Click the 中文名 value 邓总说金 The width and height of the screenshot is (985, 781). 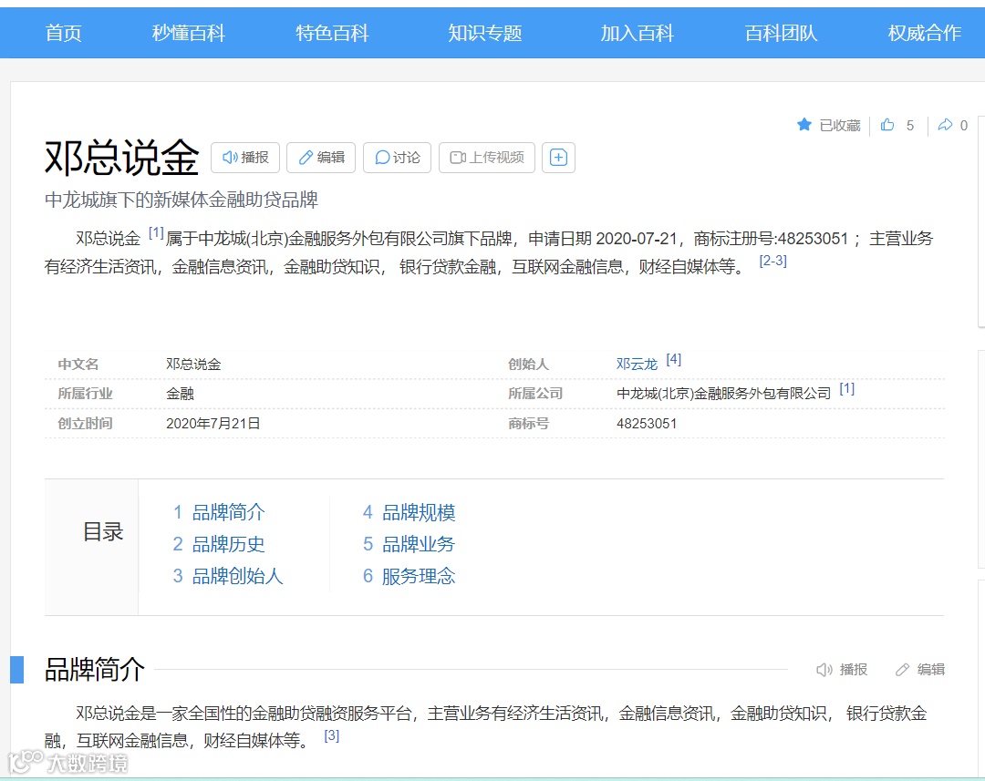point(193,365)
